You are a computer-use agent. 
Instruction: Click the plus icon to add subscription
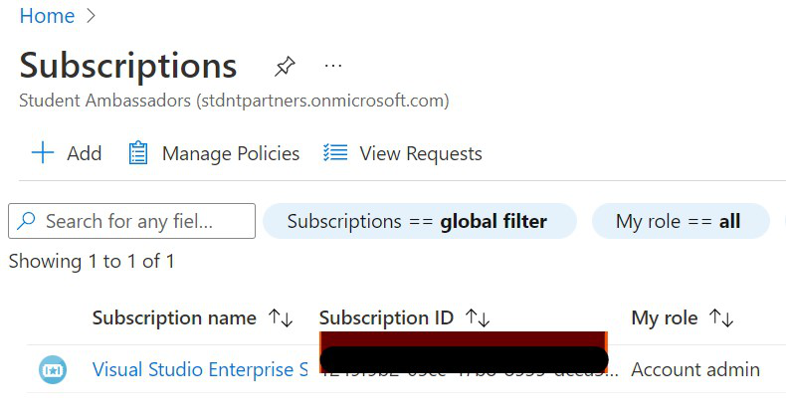click(43, 153)
